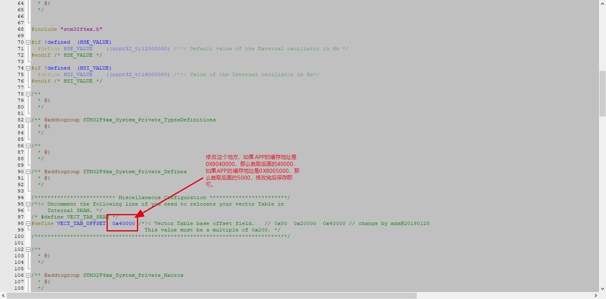The width and height of the screenshot is (606, 299).
Task: Collapse the HSI_VALUE conditional block
Action: [x=28, y=68]
